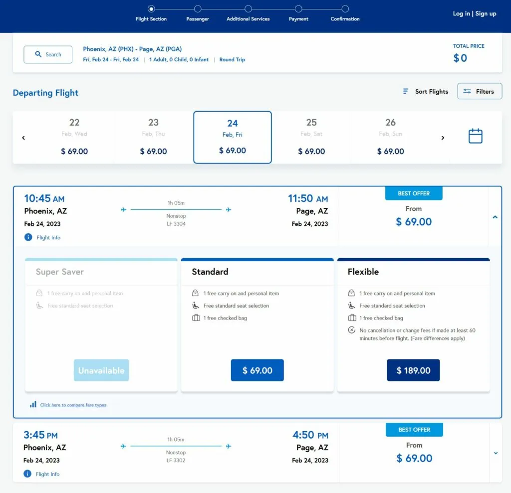
Task: Click the Sign up link
Action: [x=486, y=14]
